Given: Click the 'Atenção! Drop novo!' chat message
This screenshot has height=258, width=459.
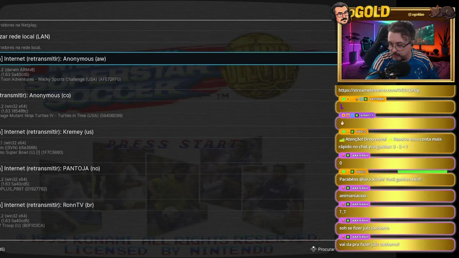Looking at the screenshot, I should pyautogui.click(x=395, y=143).
